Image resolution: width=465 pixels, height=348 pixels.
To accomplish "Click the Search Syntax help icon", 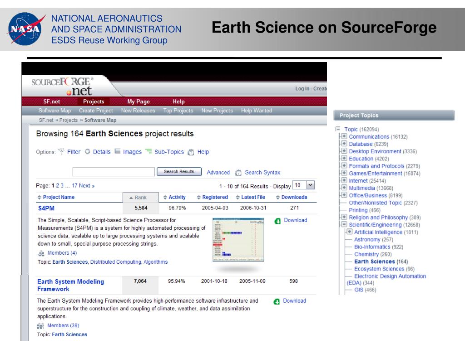I will (238, 173).
